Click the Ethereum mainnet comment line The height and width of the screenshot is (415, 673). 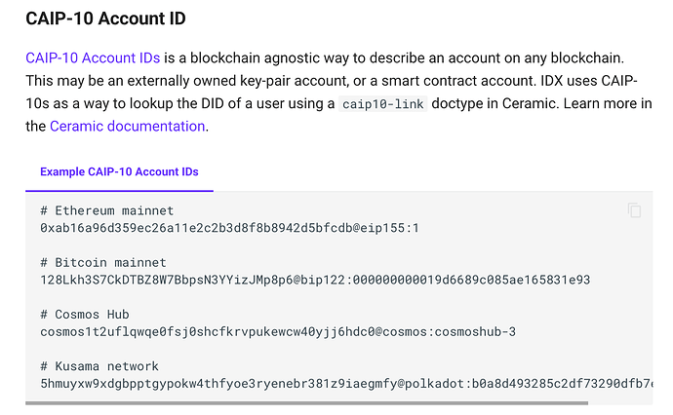pos(107,210)
